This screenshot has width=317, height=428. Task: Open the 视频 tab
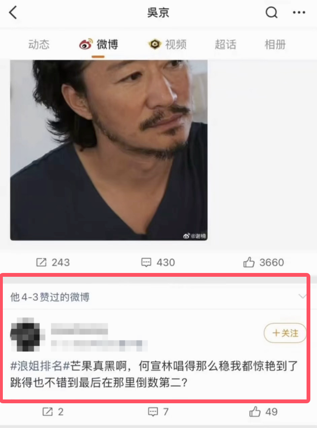(168, 45)
